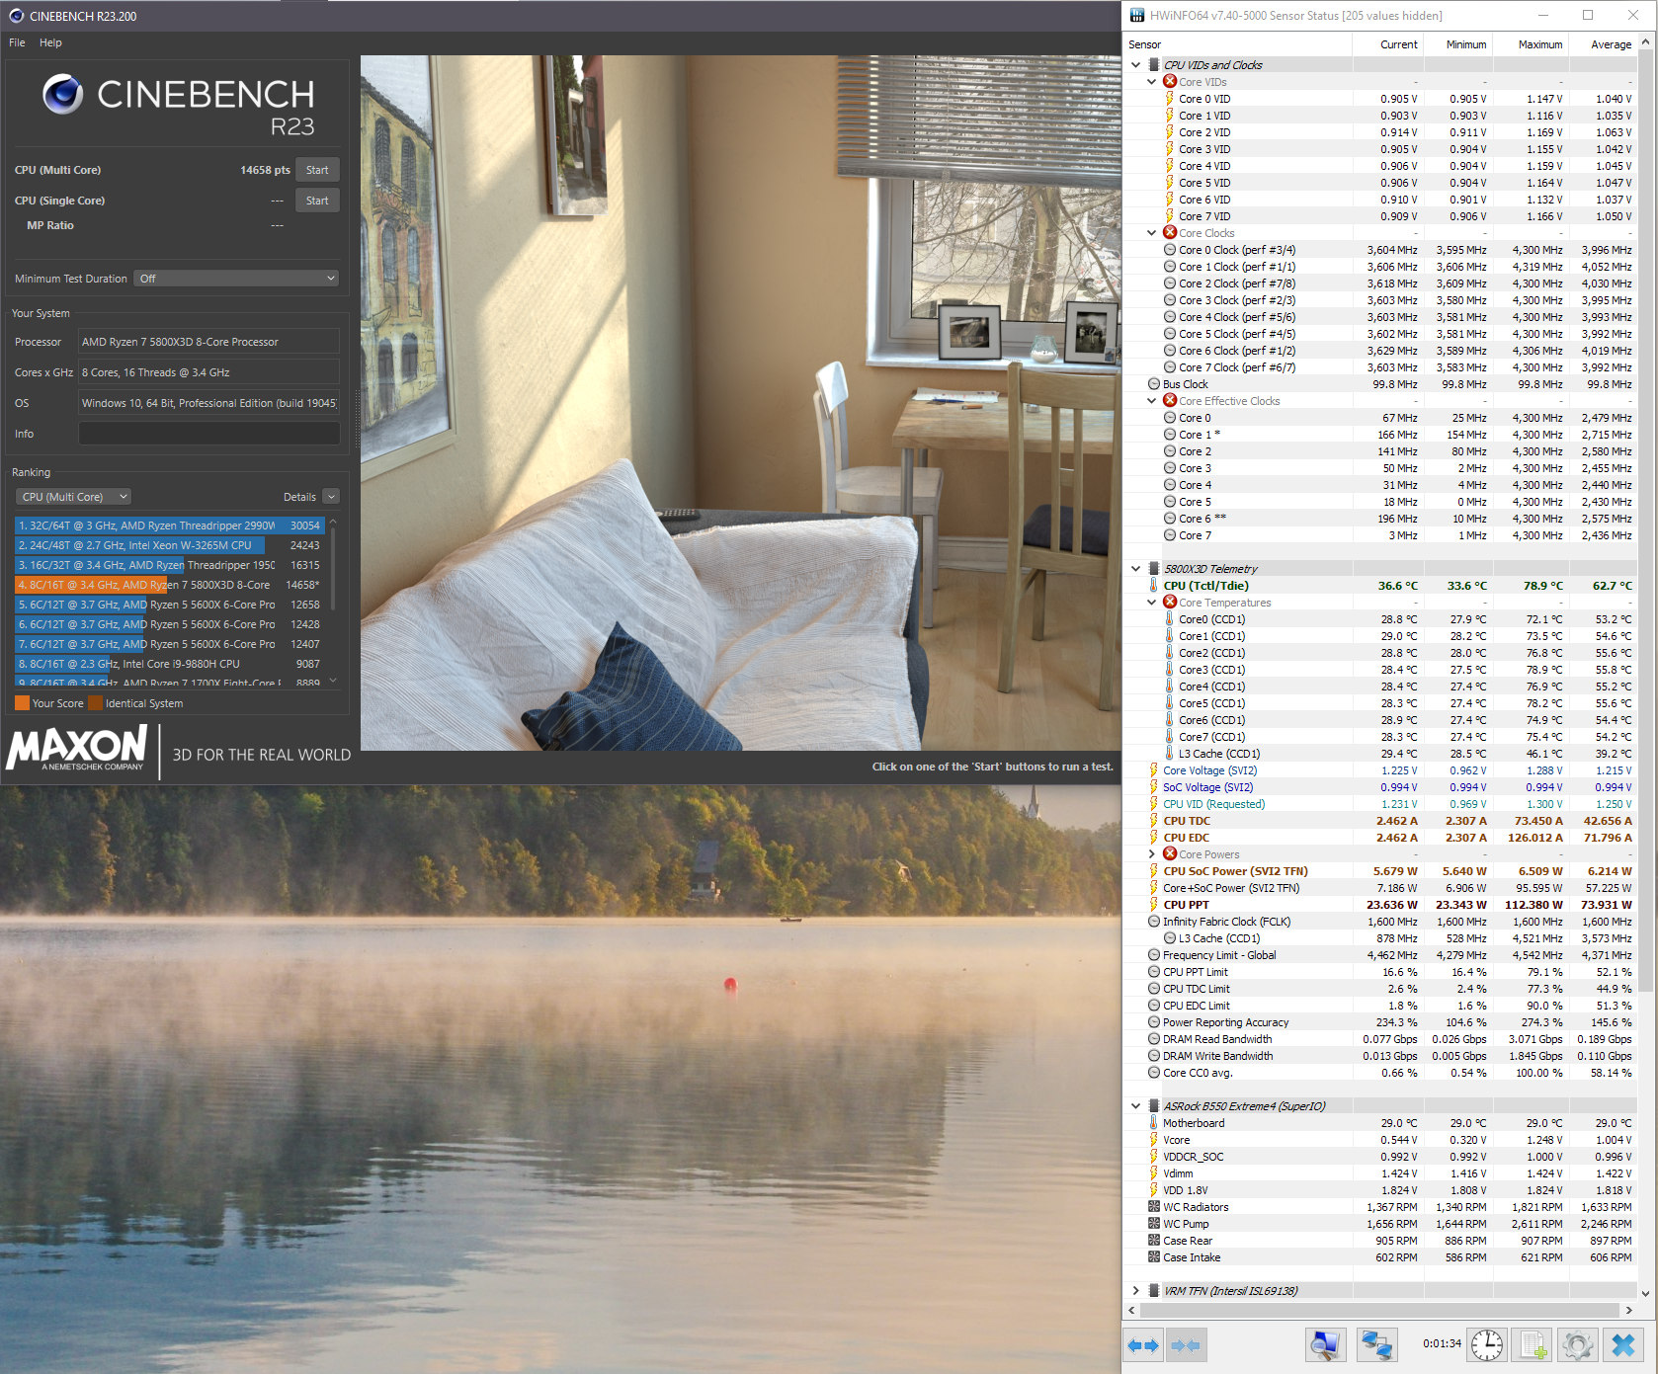Viewport: 1658px width, 1374px height.
Task: Click the red X icon beside Core Effective Clocks
Action: [x=1170, y=400]
